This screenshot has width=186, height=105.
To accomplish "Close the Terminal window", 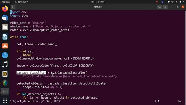I will [x=183, y=7].
